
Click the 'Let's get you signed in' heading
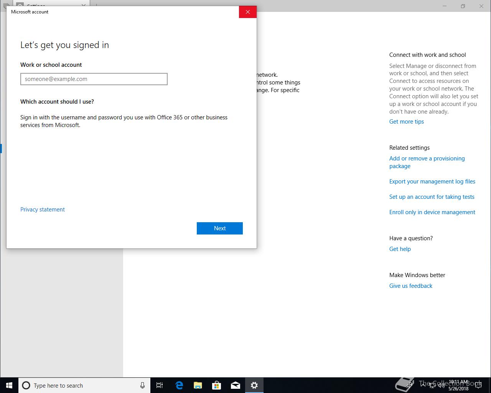point(64,45)
